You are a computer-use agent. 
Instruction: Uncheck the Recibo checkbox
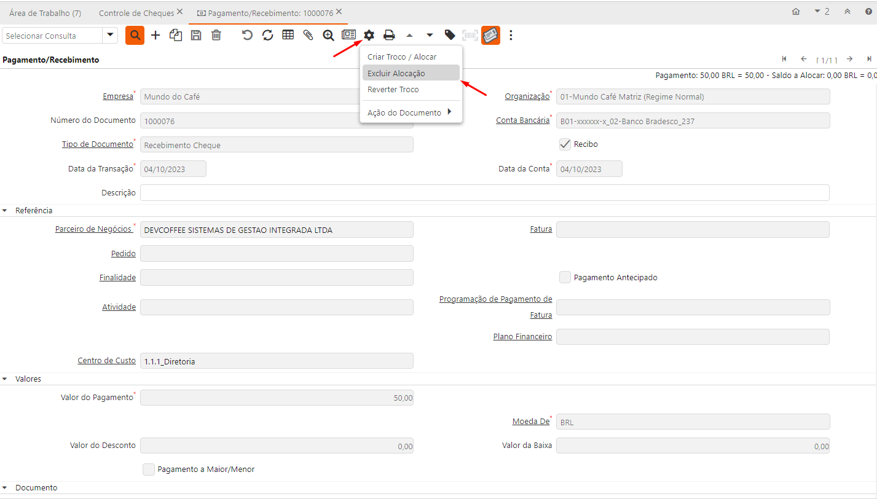tap(565, 144)
